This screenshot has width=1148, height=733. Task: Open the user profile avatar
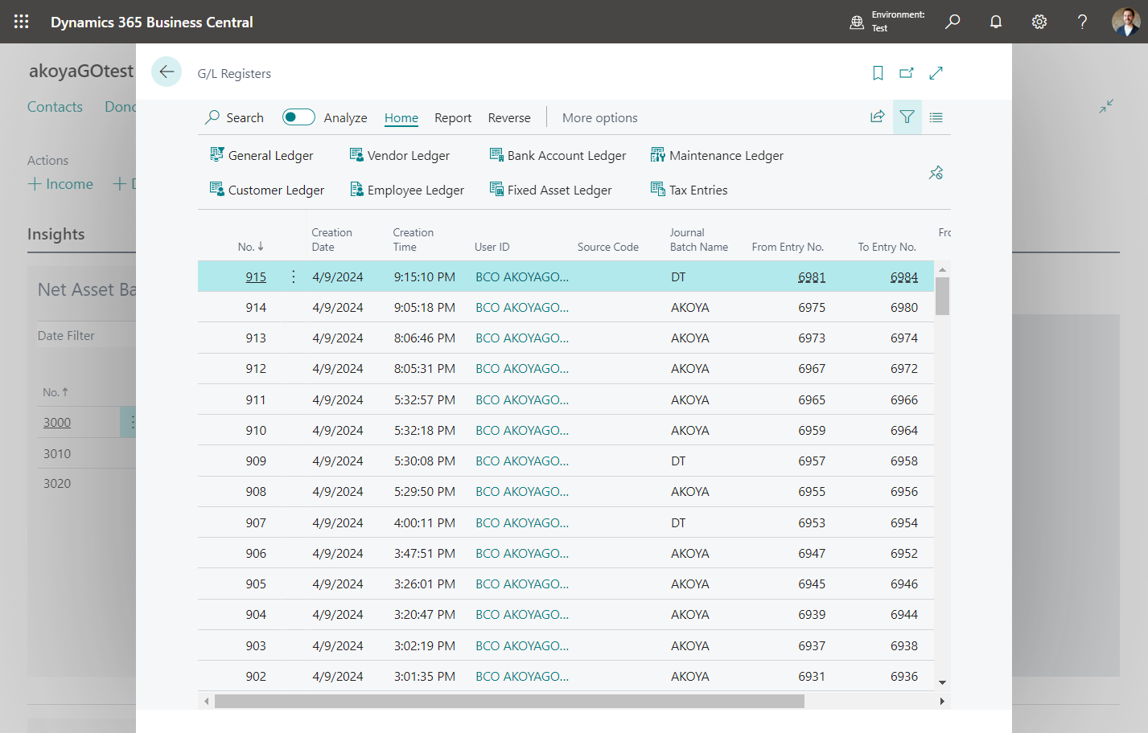pyautogui.click(x=1125, y=22)
